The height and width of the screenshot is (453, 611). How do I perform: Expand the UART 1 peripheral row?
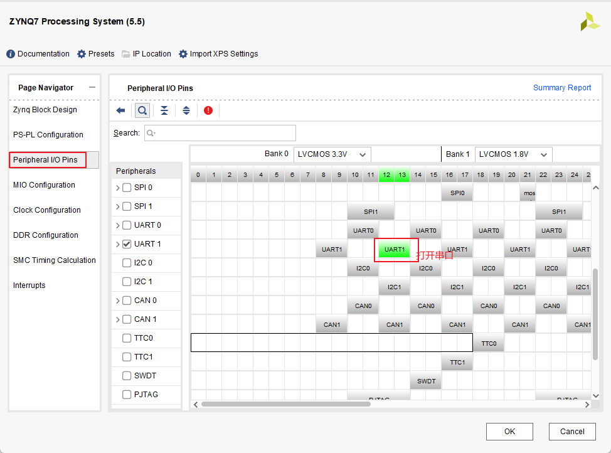point(118,245)
